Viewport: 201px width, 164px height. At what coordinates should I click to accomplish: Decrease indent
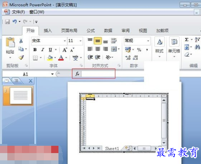[x=90, y=57]
